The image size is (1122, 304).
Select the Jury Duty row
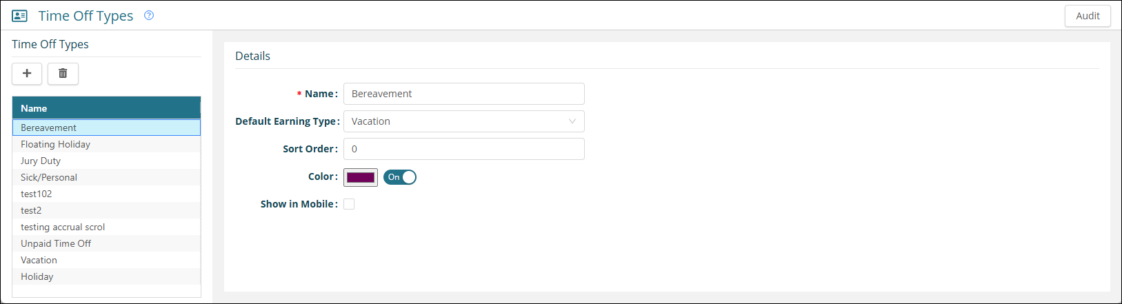pos(41,161)
